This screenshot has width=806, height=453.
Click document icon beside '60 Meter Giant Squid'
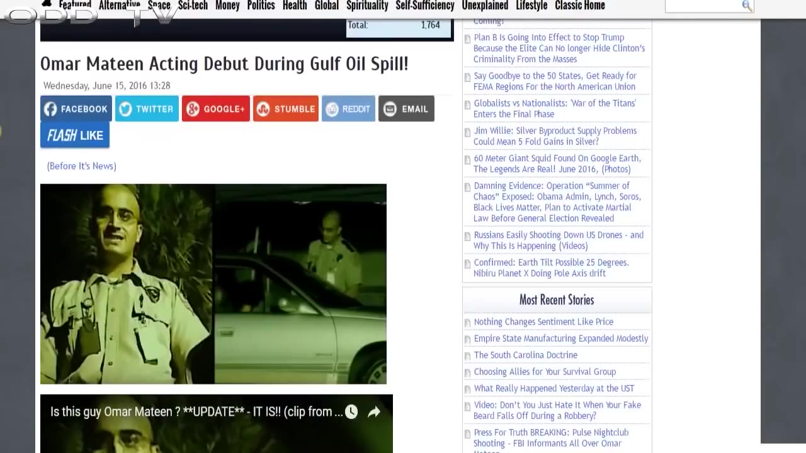tap(467, 160)
